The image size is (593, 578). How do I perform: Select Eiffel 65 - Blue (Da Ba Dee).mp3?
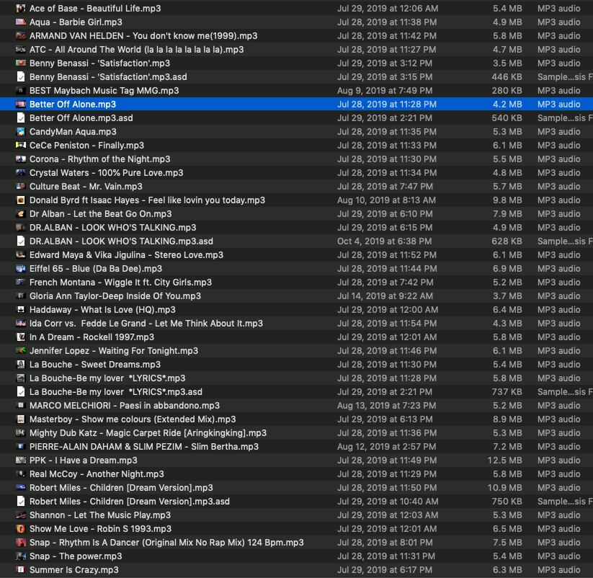pos(297,269)
